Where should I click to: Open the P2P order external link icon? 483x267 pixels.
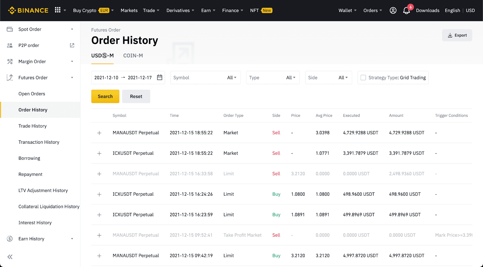click(x=72, y=45)
